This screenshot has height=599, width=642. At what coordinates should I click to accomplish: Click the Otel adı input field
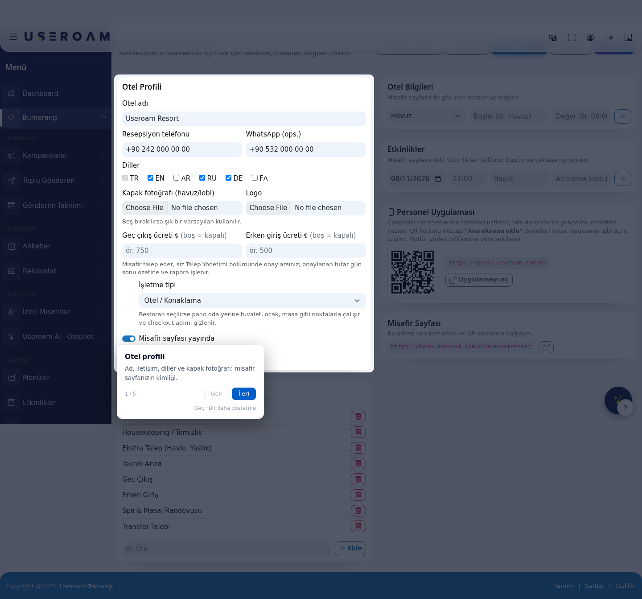[244, 119]
